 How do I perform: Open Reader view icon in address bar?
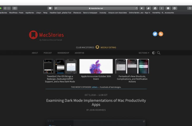[56, 8]
